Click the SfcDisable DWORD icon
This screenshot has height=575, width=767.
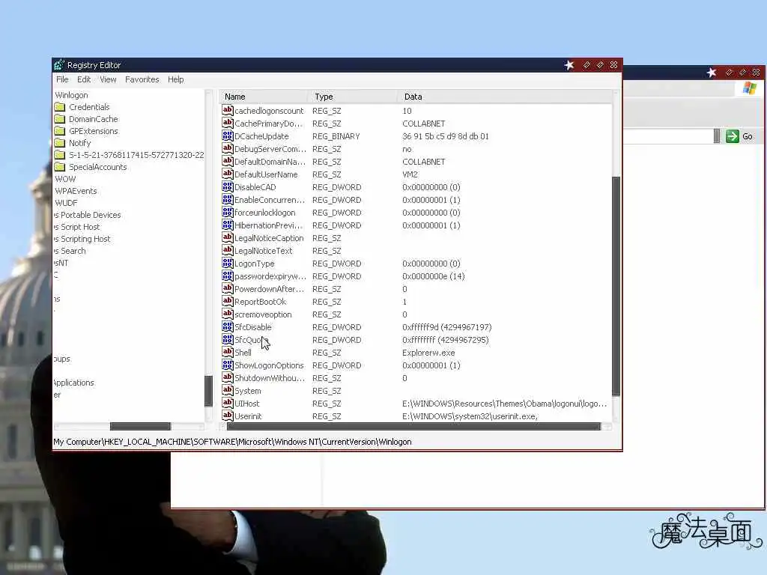tap(228, 326)
